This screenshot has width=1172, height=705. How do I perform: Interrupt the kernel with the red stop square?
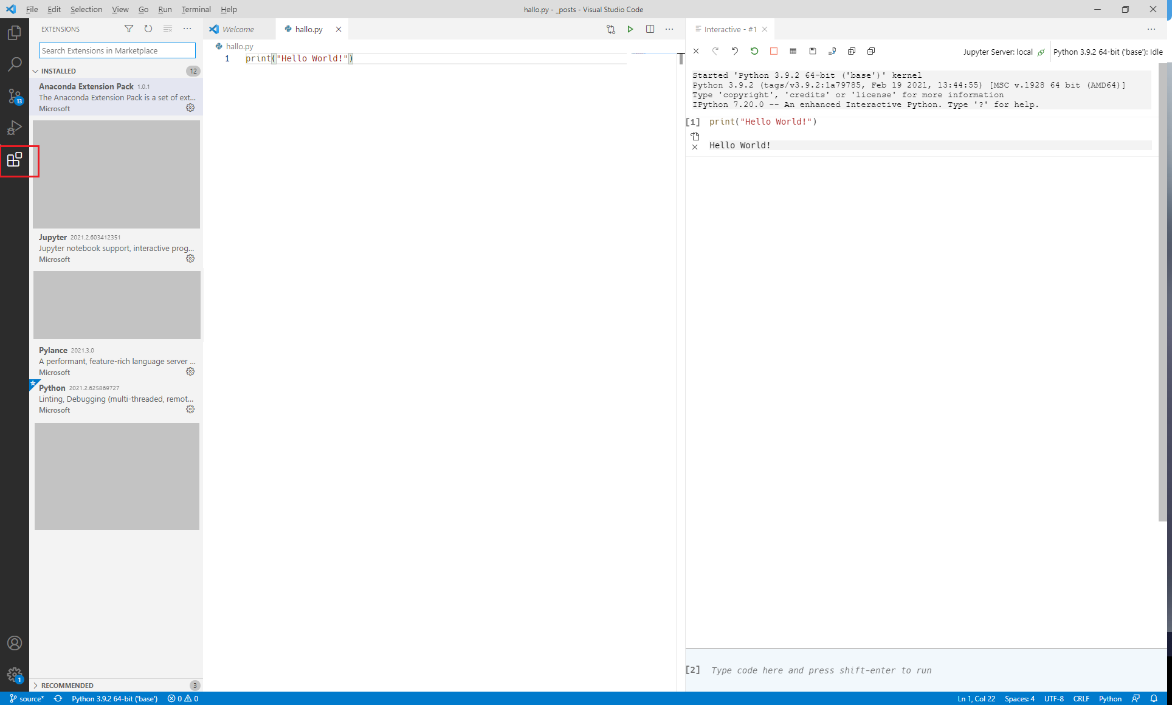[x=774, y=52]
